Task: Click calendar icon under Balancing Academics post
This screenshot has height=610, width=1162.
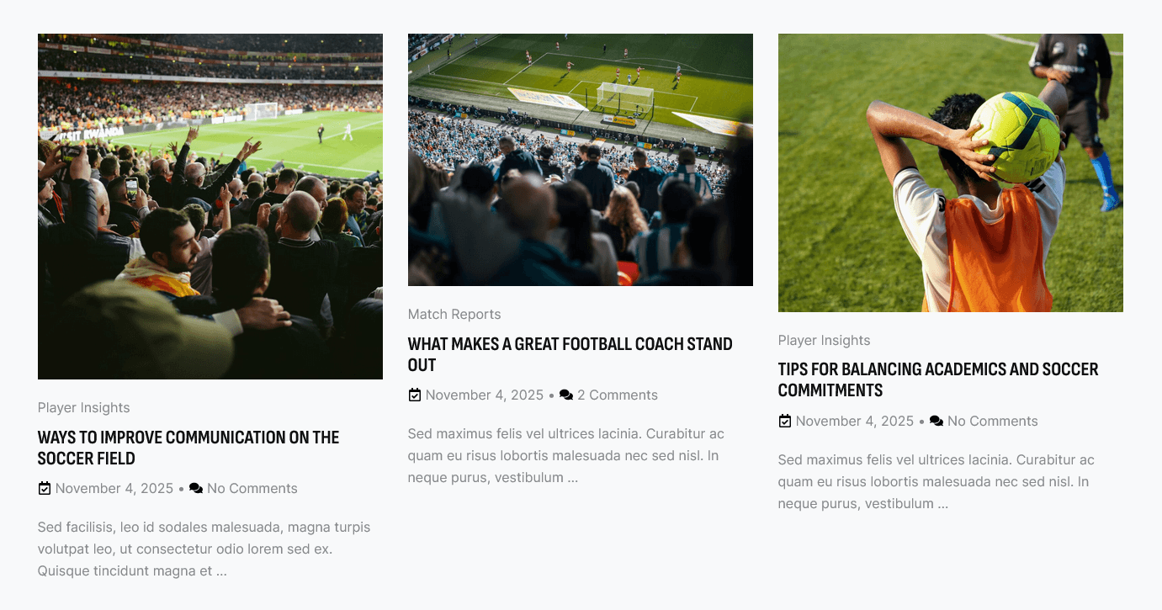Action: click(785, 421)
